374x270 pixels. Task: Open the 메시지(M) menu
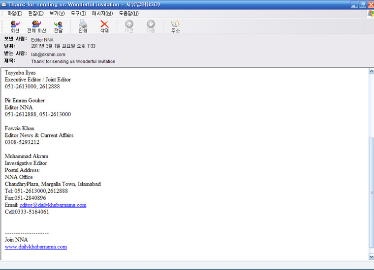pyautogui.click(x=102, y=13)
